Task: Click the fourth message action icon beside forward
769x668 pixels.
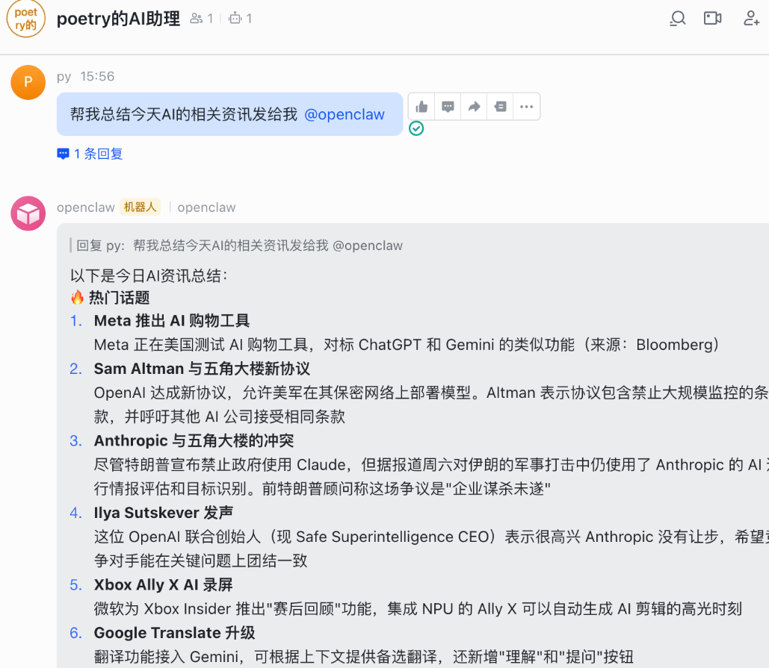Action: tap(500, 106)
